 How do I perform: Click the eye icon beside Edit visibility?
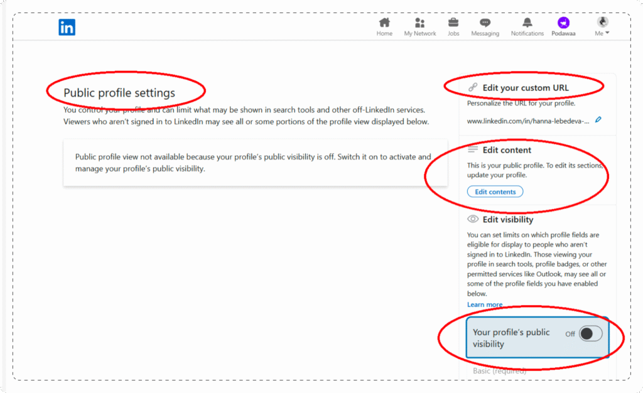tap(473, 219)
